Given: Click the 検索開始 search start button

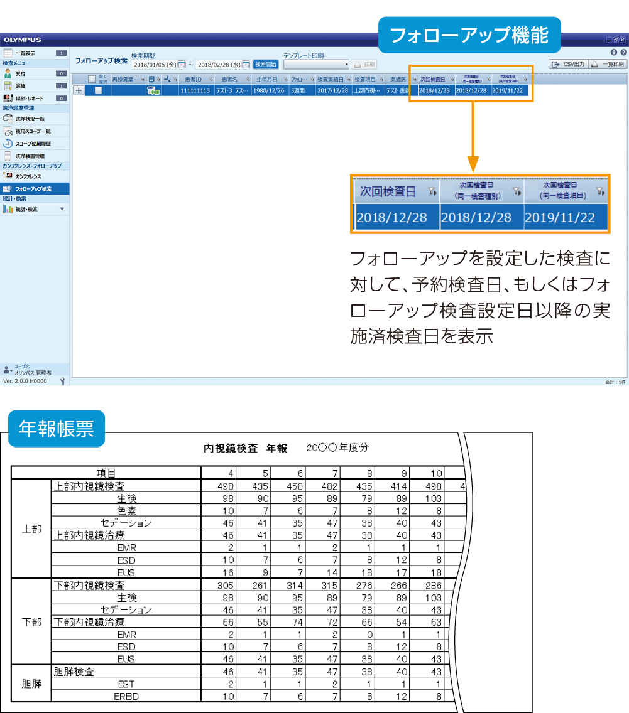Looking at the screenshot, I should (x=265, y=64).
